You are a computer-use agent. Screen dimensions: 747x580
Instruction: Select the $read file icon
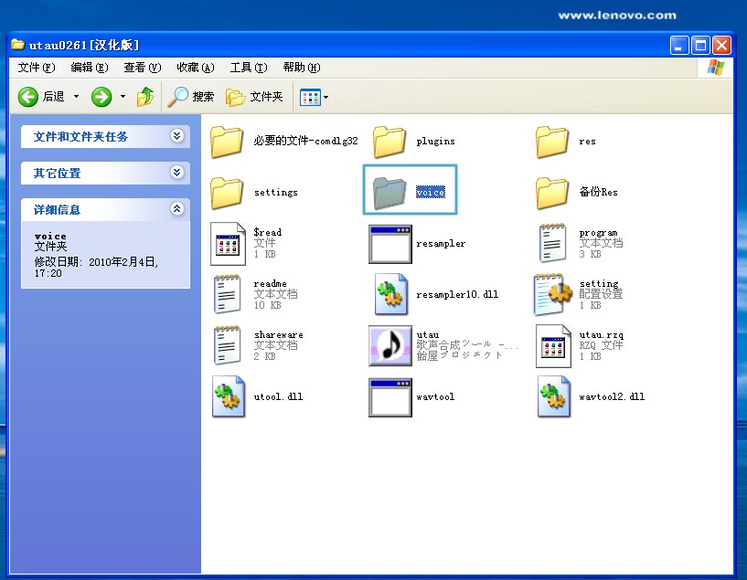pos(229,244)
